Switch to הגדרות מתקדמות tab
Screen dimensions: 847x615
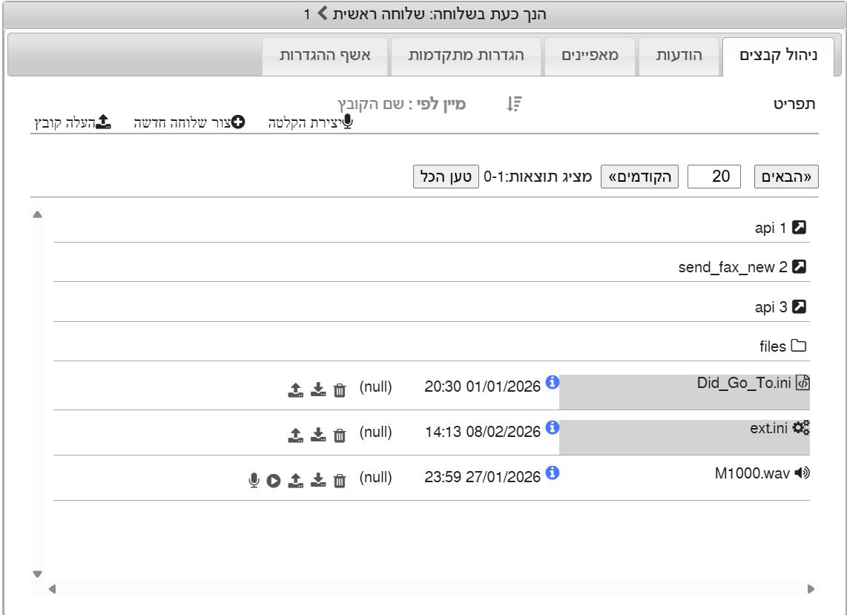(x=467, y=56)
